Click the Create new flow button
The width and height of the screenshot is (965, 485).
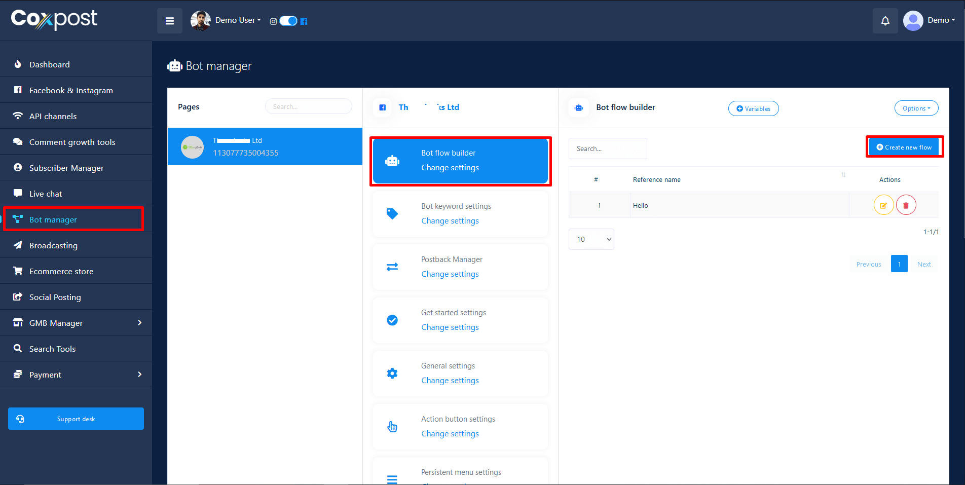coord(904,147)
